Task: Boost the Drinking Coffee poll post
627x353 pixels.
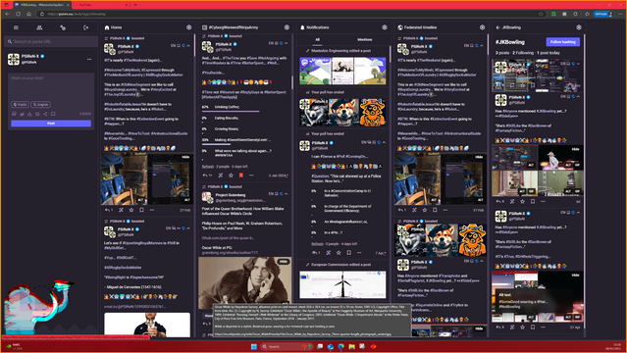Action: point(221,176)
